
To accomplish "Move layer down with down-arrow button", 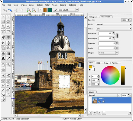I will [95, 113].
